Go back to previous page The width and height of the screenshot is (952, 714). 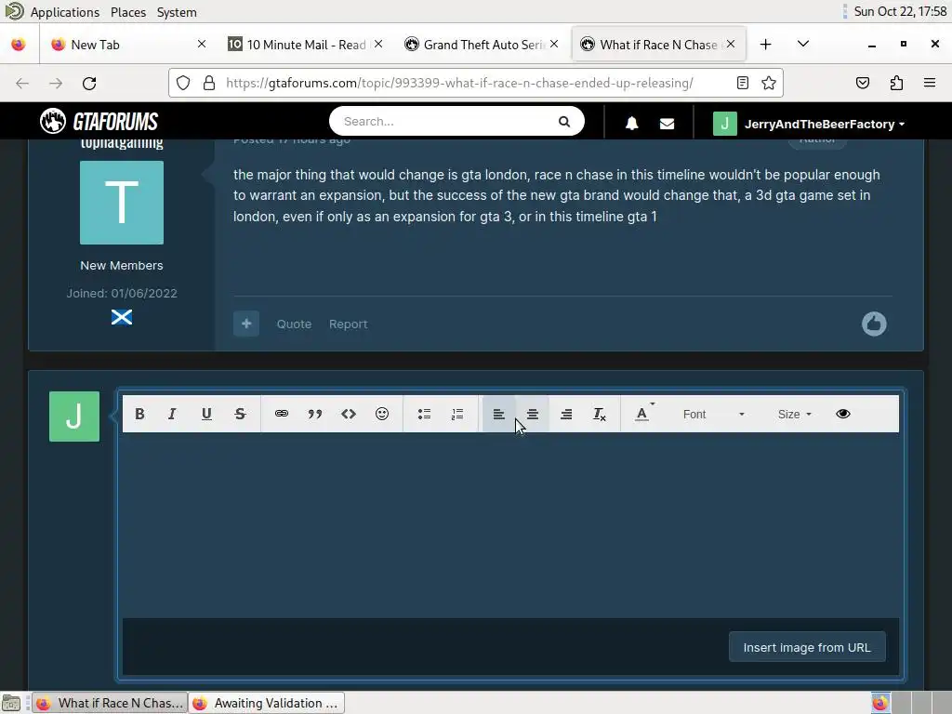[x=22, y=83]
